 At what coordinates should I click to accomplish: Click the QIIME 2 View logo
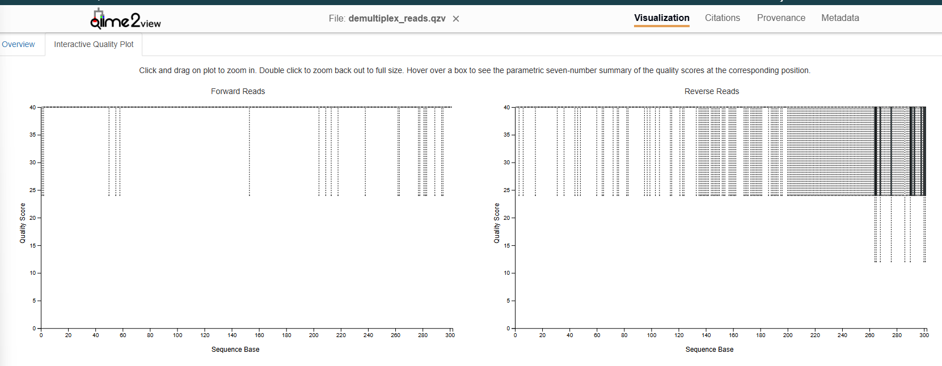click(x=125, y=19)
